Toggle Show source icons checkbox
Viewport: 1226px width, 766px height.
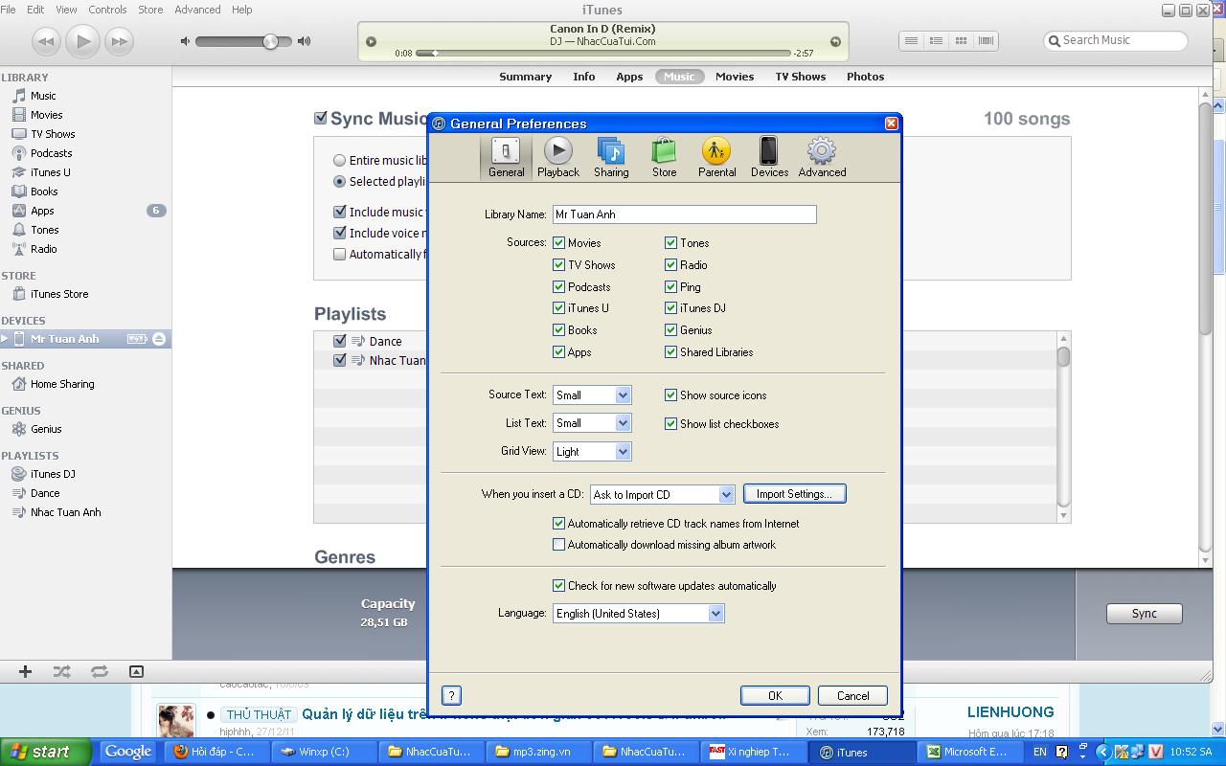671,395
